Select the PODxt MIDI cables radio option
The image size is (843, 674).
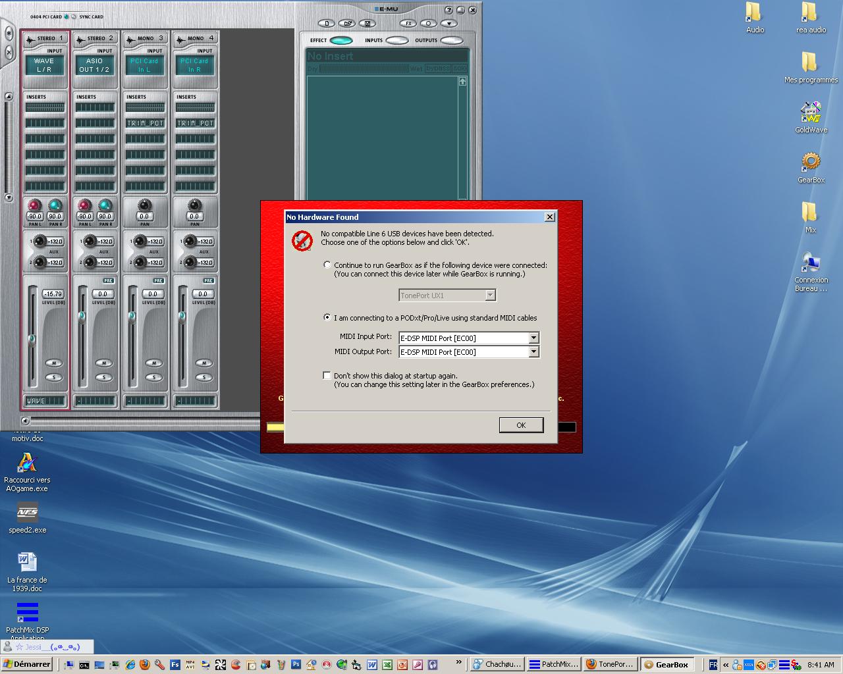click(x=327, y=317)
